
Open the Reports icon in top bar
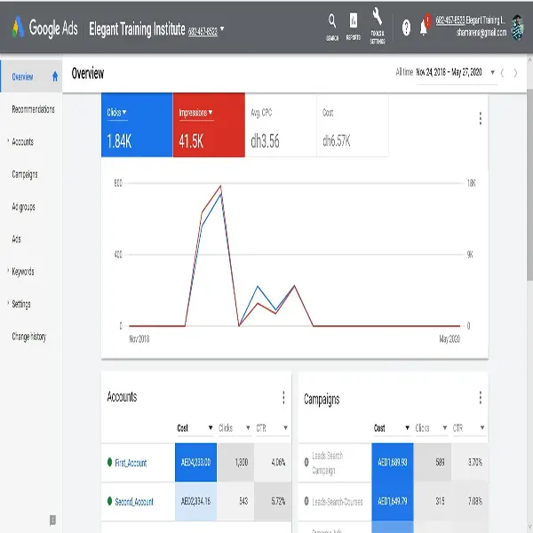354,23
